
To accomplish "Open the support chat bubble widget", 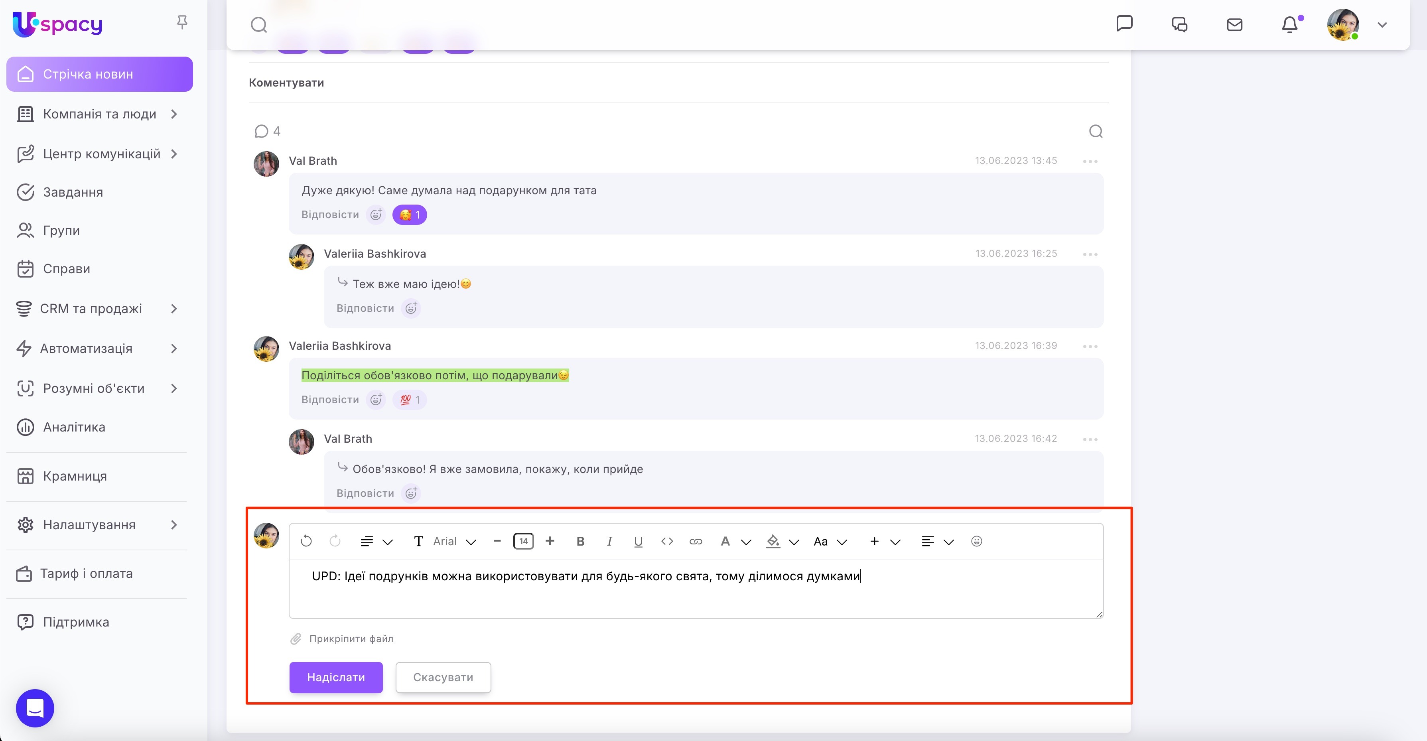I will tap(35, 708).
